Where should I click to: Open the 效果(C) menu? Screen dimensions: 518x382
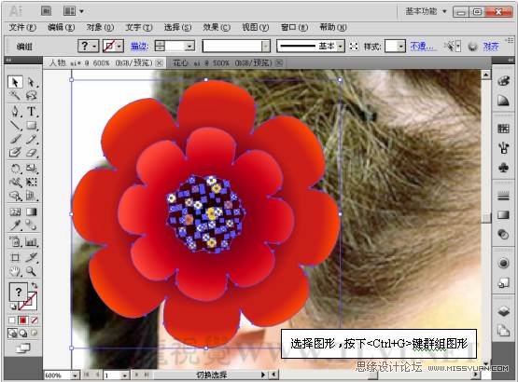(217, 27)
